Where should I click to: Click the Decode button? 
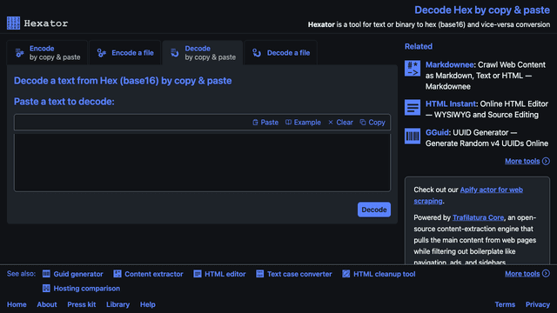tap(374, 210)
